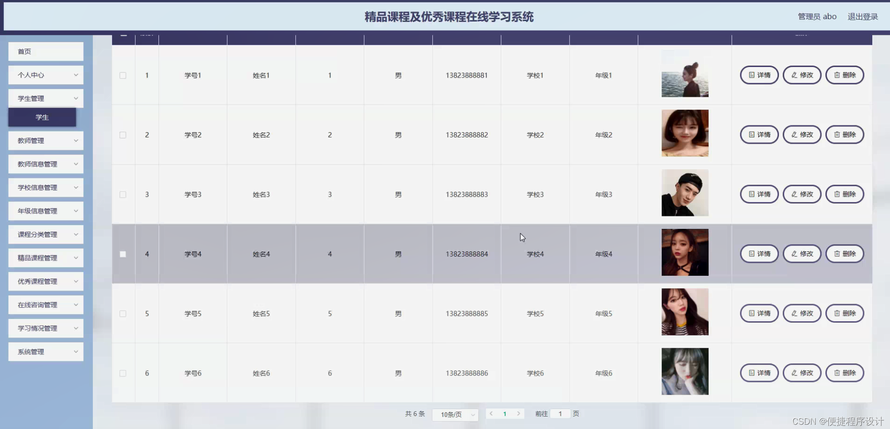Click 修改 for 学号3 row
The width and height of the screenshot is (890, 429).
tap(802, 194)
